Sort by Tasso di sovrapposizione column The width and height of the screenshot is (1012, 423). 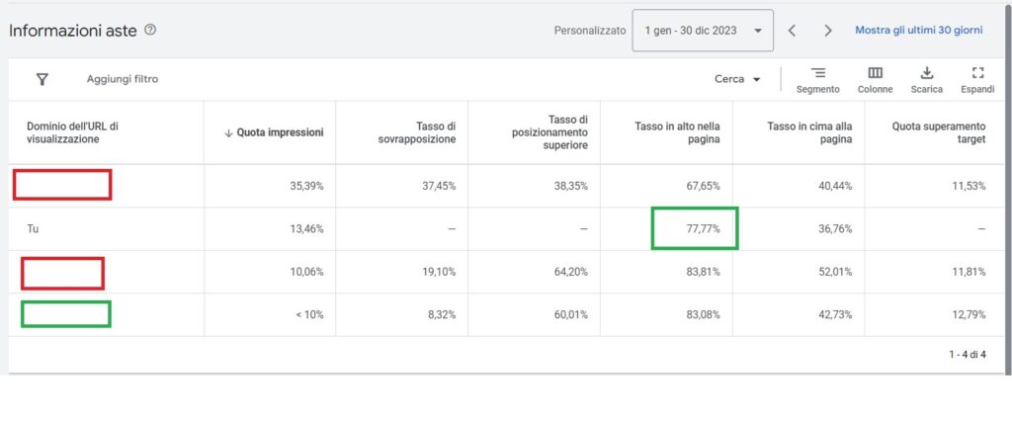417,133
